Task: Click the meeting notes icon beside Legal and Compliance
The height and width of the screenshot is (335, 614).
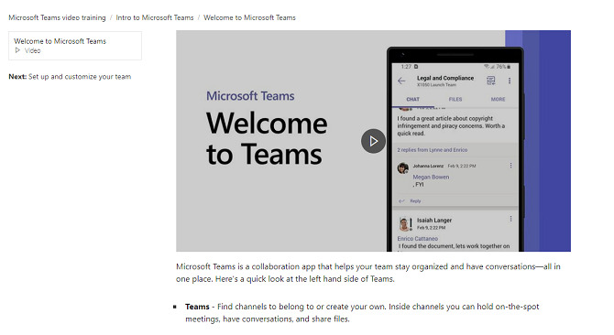Action: (490, 81)
